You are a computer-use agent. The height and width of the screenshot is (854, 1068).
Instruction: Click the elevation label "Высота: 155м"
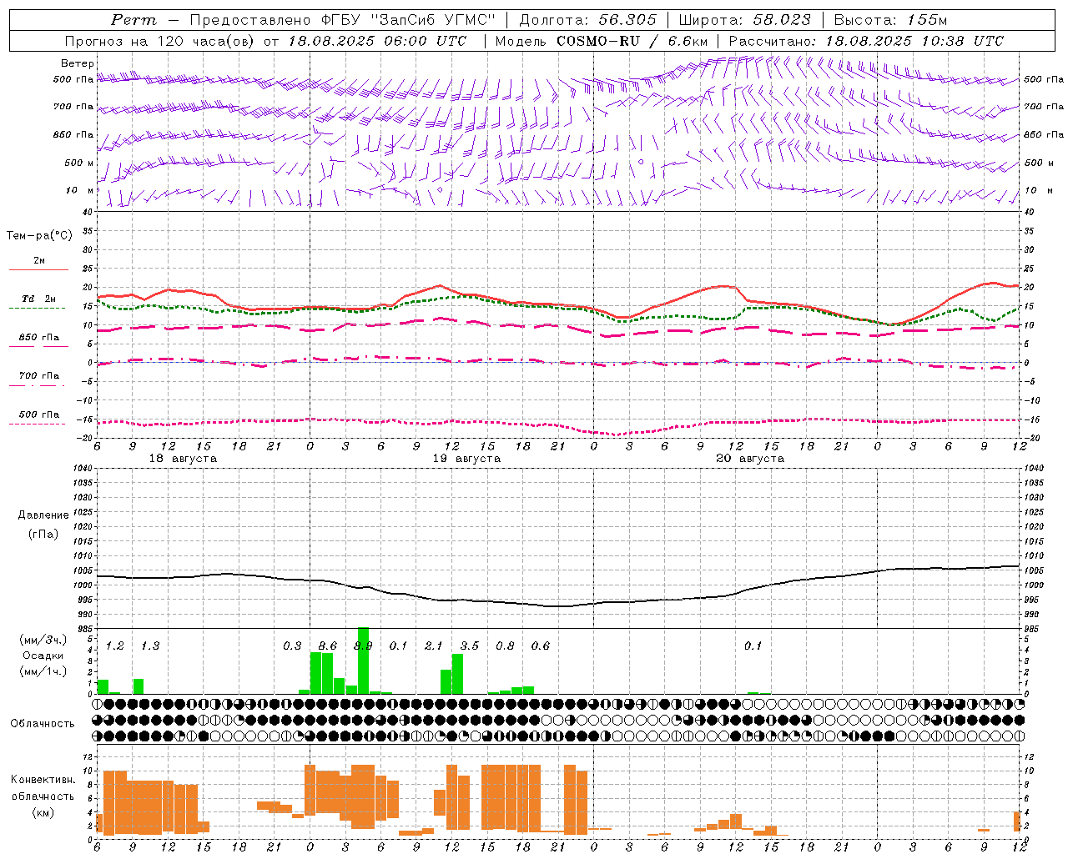(x=890, y=20)
